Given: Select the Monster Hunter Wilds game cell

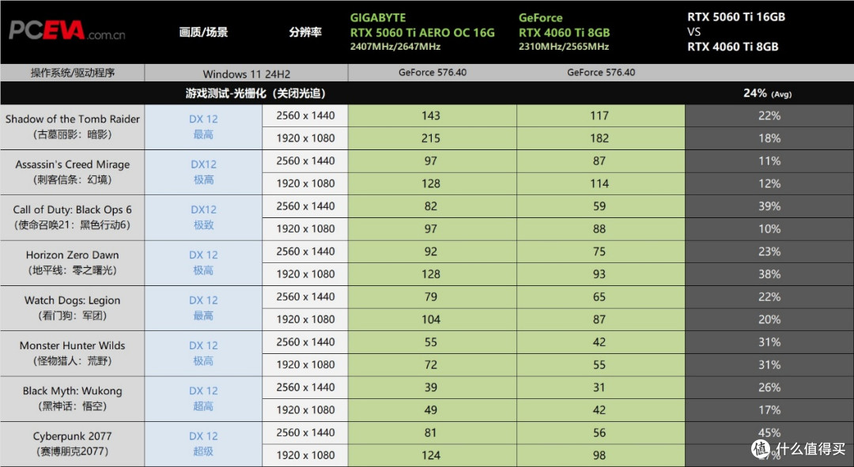Looking at the screenshot, I should [73, 353].
